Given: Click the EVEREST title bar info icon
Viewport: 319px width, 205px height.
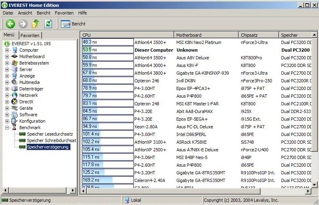Looking at the screenshot, I should coord(4,5).
